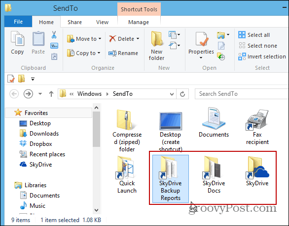Screen dimensions: 289x226
Task: Click the Rename button
Action: tap(123, 53)
